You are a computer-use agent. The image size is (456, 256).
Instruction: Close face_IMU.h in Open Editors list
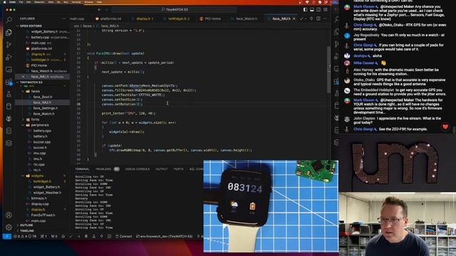pyautogui.click(x=24, y=77)
